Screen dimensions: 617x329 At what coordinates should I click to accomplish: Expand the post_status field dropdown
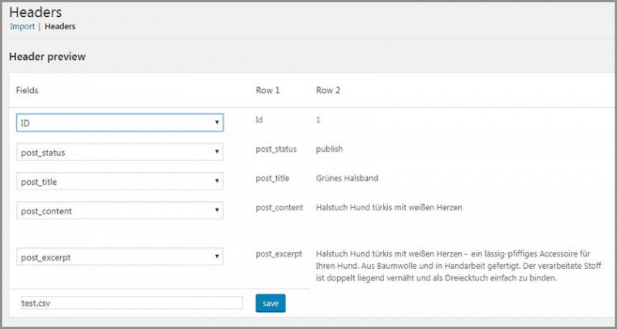click(x=120, y=152)
